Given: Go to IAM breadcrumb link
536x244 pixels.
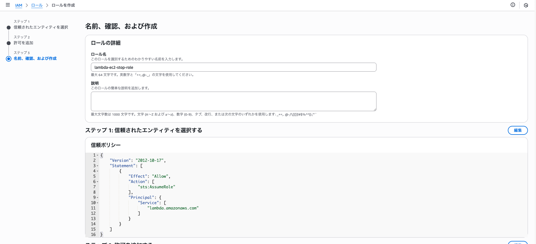Looking at the screenshot, I should click(19, 5).
